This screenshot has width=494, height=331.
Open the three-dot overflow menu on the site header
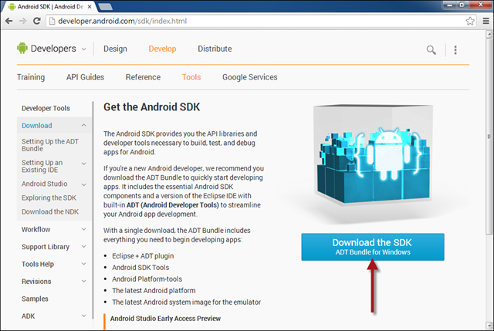[x=455, y=49]
